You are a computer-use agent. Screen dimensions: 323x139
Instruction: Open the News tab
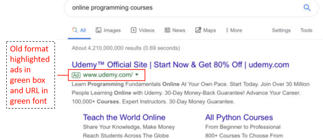coord(175,31)
